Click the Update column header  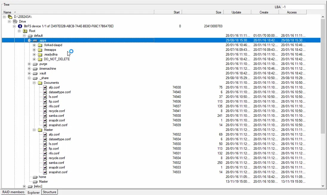pyautogui.click(x=237, y=12)
